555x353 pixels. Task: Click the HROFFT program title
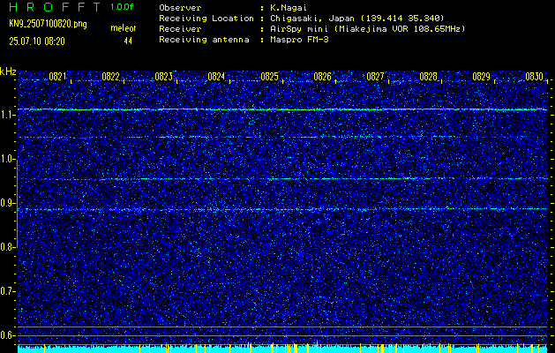pyautogui.click(x=56, y=7)
